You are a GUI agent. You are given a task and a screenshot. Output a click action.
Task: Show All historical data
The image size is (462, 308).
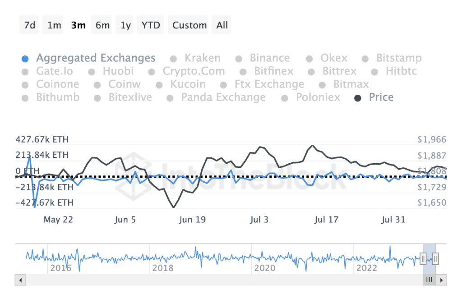(222, 25)
